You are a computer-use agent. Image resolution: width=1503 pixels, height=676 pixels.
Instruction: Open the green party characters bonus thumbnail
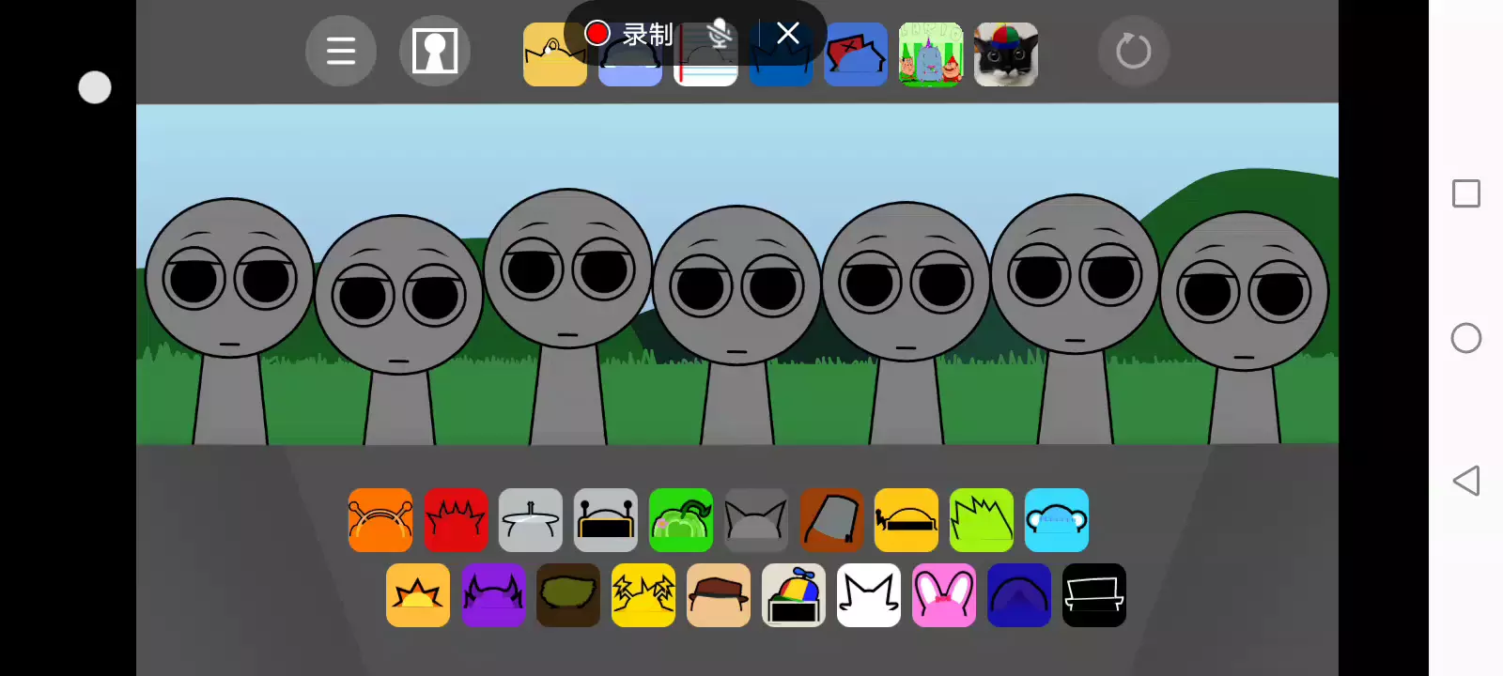(x=931, y=54)
